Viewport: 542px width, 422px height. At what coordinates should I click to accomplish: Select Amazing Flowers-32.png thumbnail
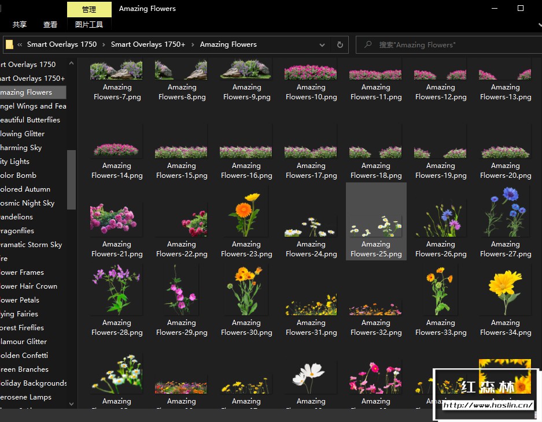375,309
